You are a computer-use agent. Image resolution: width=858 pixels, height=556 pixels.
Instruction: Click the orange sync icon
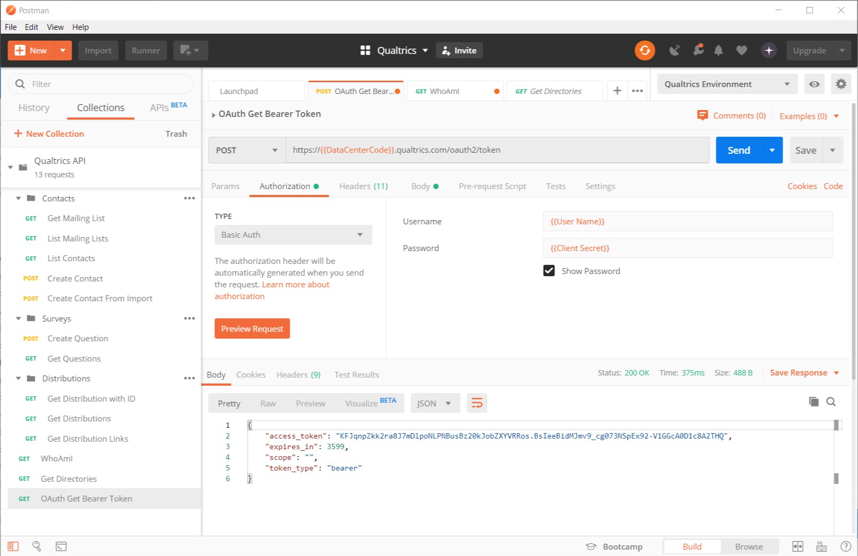645,50
